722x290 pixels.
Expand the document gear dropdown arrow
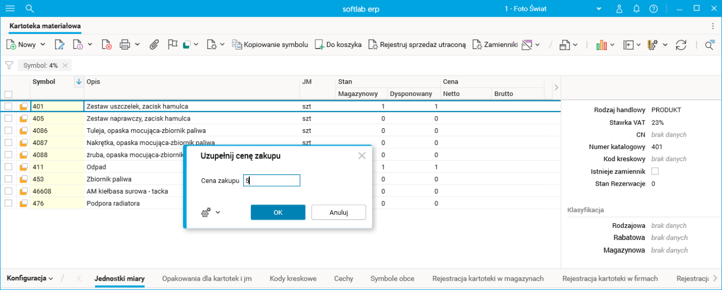tap(222, 45)
